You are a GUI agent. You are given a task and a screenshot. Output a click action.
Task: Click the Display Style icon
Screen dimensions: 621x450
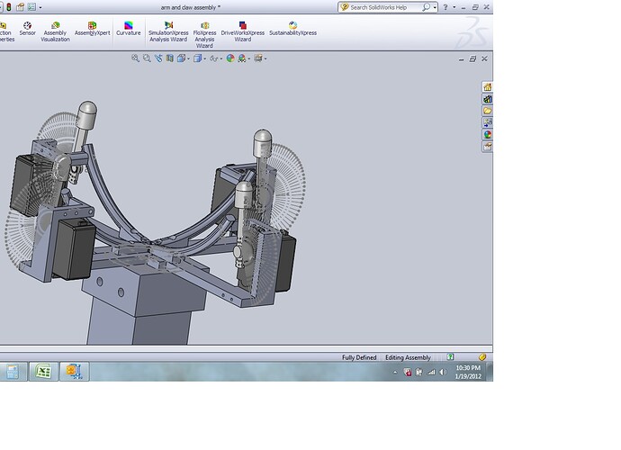point(197,58)
